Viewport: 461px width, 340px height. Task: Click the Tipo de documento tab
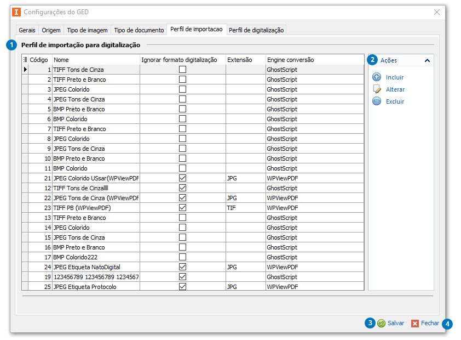point(139,30)
